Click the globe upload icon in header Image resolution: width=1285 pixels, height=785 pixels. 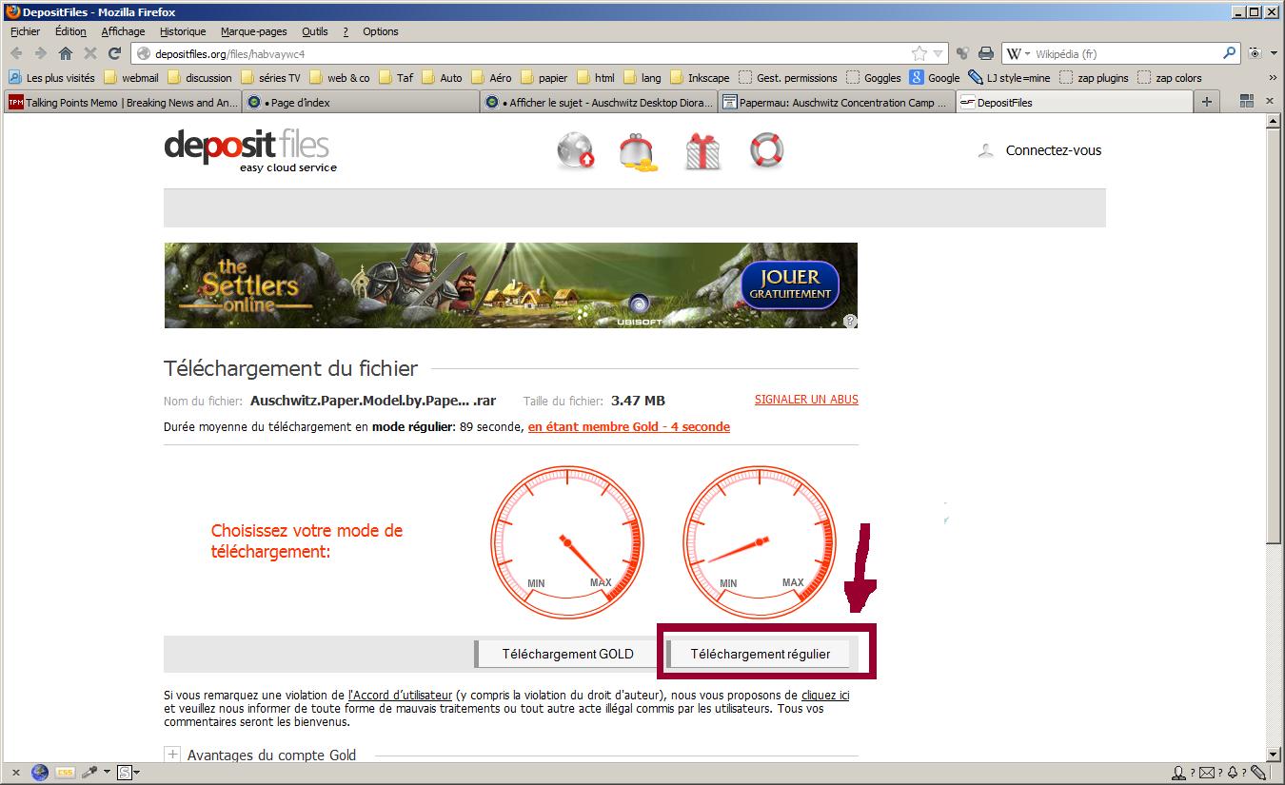(x=576, y=151)
